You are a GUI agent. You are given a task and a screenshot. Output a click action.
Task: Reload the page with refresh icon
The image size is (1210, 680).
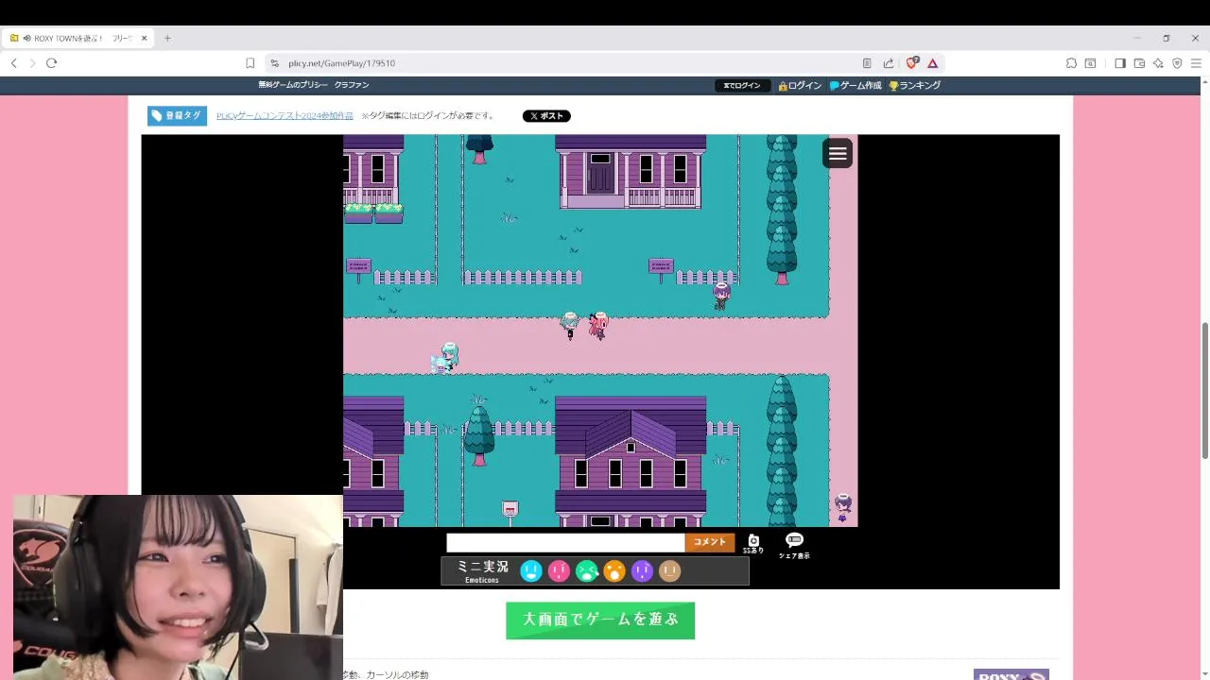(51, 63)
